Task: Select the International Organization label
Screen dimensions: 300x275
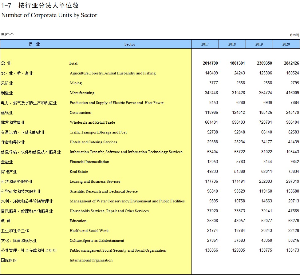Action: (x=91, y=260)
